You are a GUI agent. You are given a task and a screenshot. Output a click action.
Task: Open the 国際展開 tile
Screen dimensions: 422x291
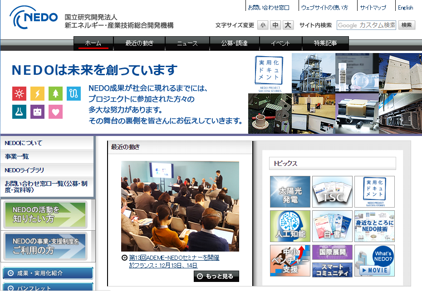point(332,252)
